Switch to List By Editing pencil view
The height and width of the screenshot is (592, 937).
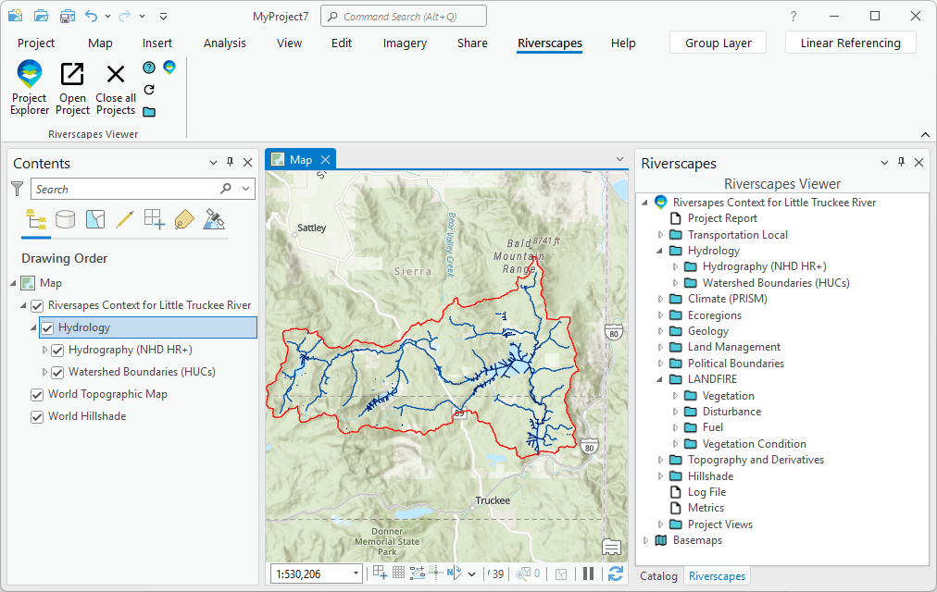coord(124,219)
